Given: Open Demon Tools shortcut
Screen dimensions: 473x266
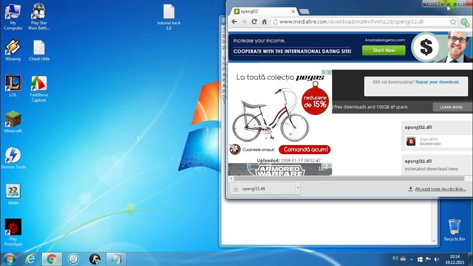Looking at the screenshot, I should (x=13, y=158).
